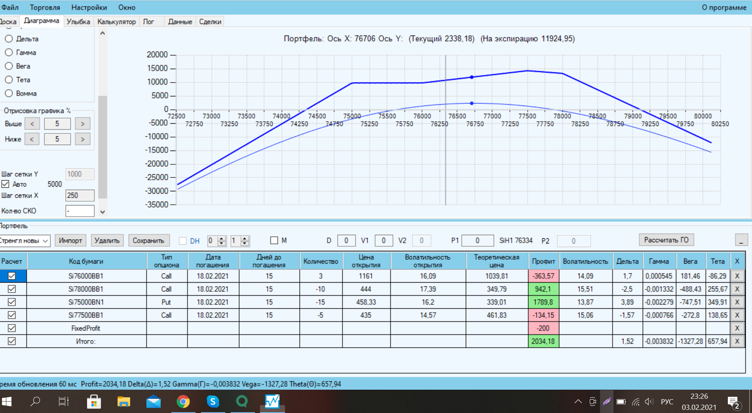Switch to the Данные tab
This screenshot has height=413, width=752.
pos(180,22)
